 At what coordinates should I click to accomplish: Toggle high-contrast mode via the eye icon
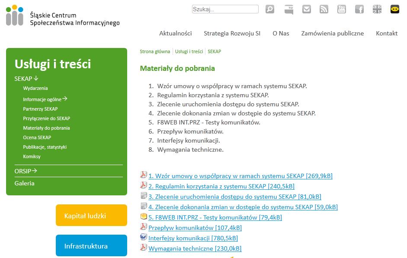(395, 9)
